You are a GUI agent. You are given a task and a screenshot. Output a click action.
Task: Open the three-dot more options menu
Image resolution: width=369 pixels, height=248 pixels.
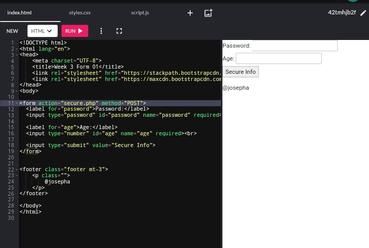[101, 31]
